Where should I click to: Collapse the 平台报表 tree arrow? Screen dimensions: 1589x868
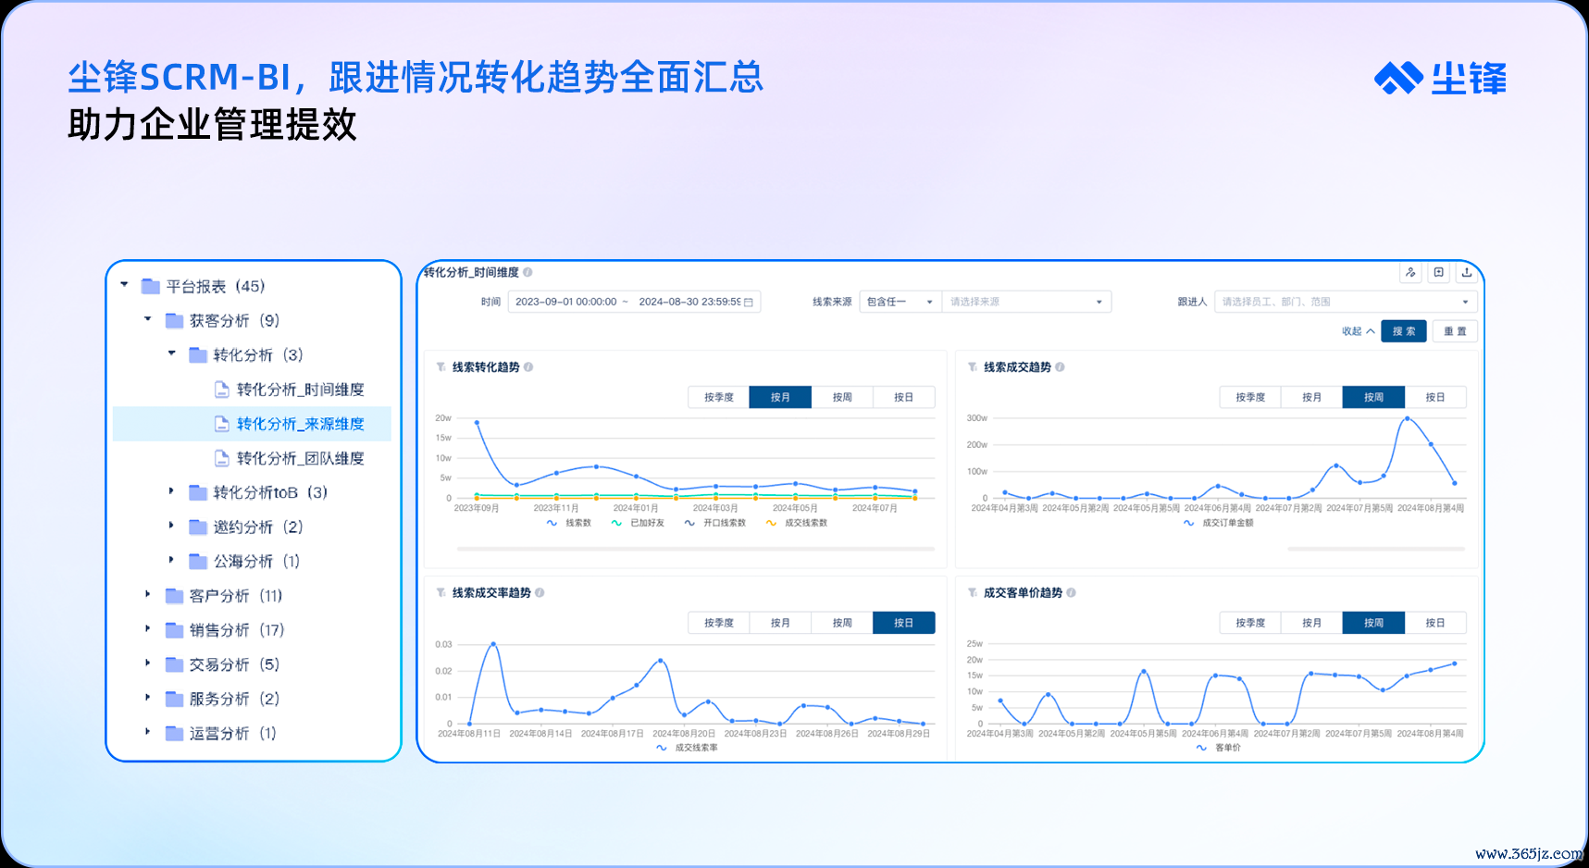coord(124,285)
